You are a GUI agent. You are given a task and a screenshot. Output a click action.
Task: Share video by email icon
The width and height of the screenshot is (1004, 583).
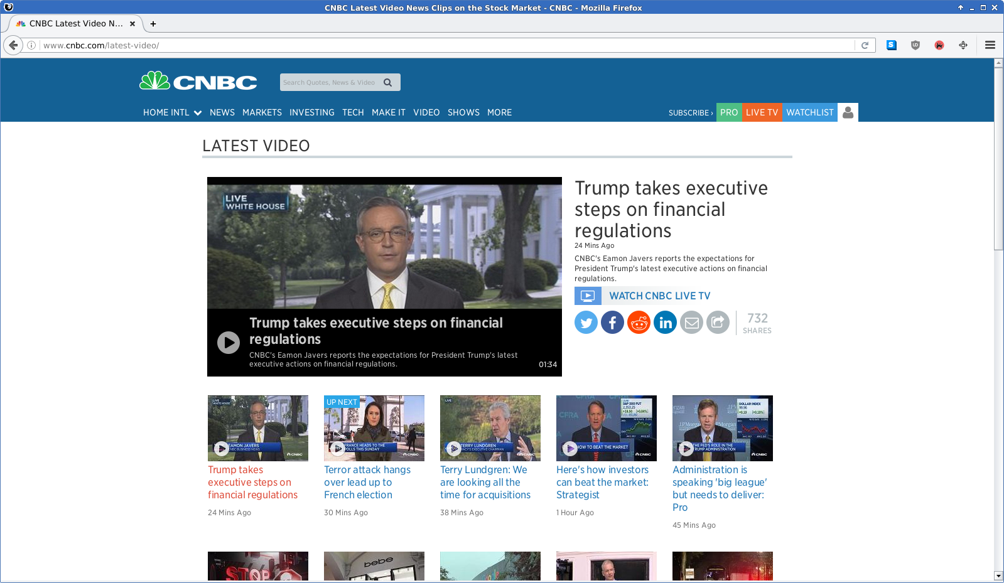691,323
